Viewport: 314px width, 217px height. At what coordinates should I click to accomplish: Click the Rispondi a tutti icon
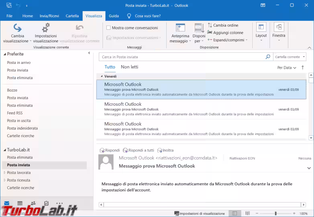pos(125,150)
